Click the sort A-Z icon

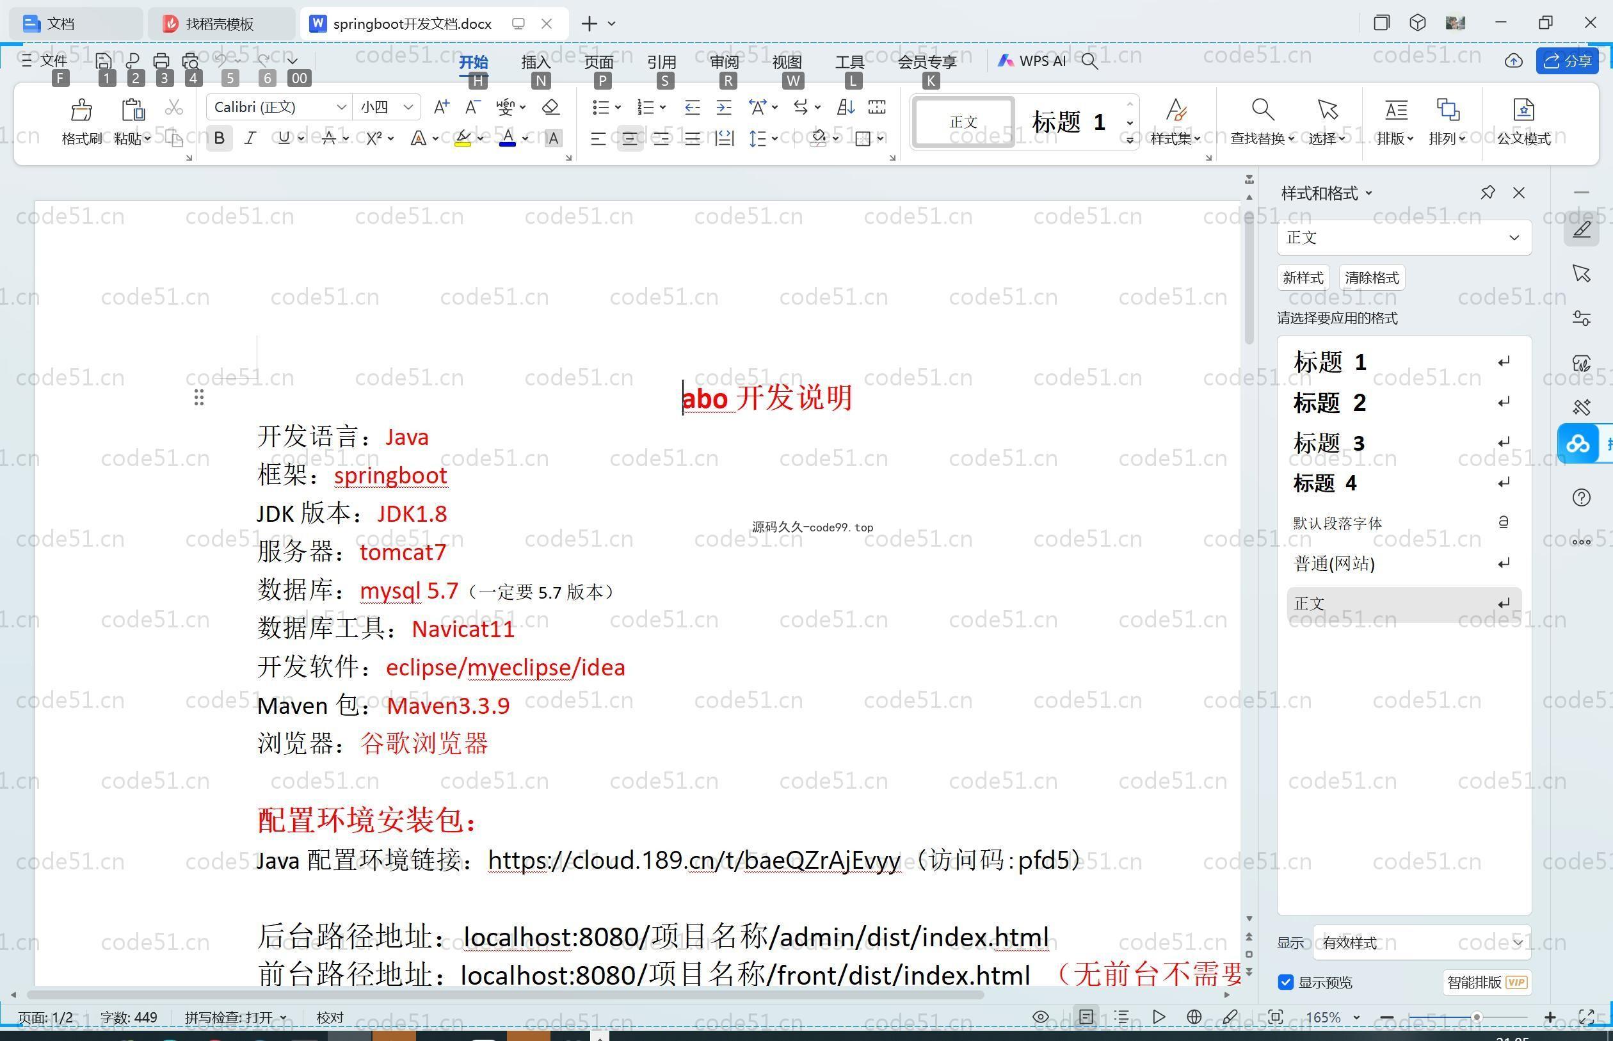[x=846, y=107]
